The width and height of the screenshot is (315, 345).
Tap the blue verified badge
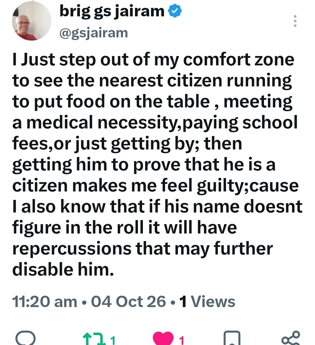pyautogui.click(x=175, y=11)
